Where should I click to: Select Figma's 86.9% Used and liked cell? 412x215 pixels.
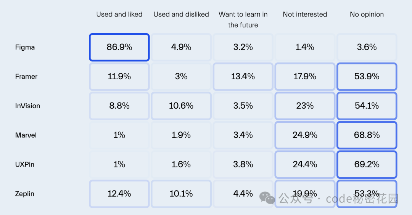119,47
